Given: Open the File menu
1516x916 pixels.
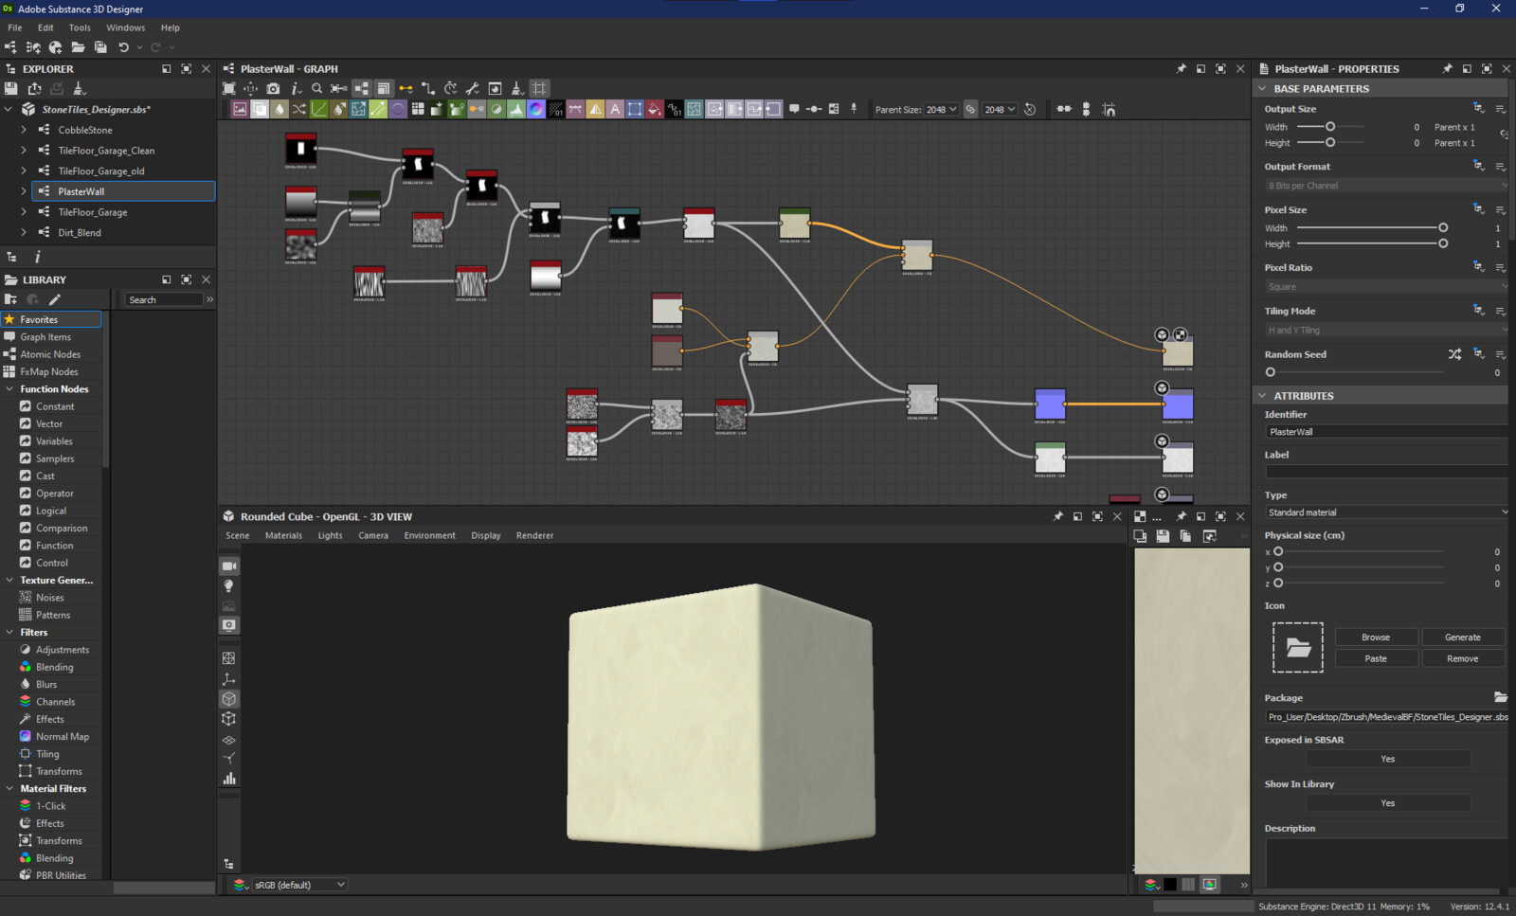Looking at the screenshot, I should click(x=15, y=27).
